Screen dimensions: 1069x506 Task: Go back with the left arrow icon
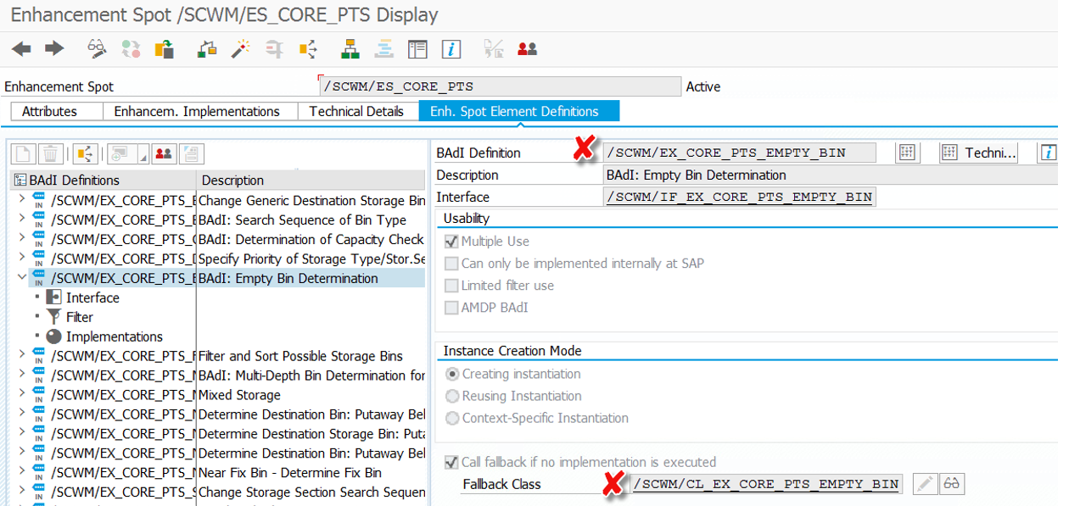pos(22,49)
